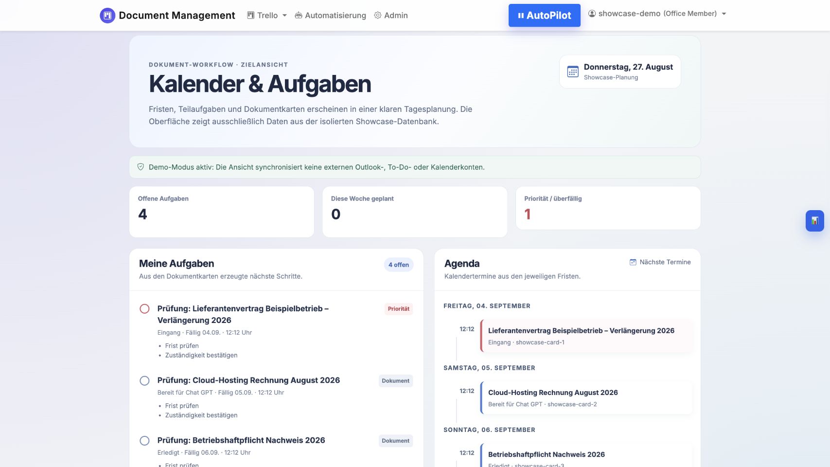
Task: Mark Lieferantenvertrag Beispielbetrieb task as done
Action: point(144,309)
